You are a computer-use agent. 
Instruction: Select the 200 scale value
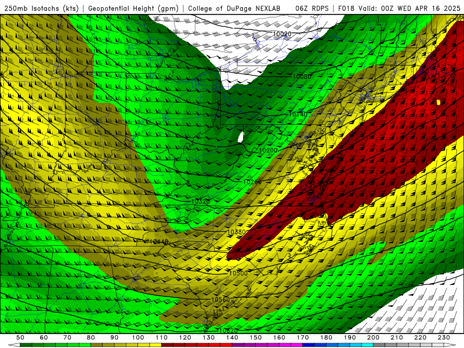(373, 338)
